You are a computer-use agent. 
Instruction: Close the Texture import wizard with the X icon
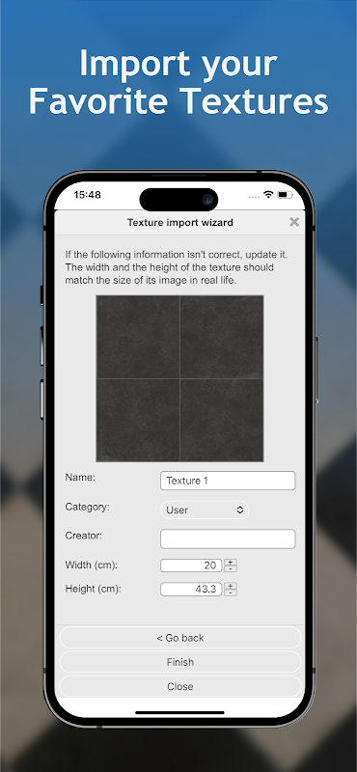[x=294, y=222]
